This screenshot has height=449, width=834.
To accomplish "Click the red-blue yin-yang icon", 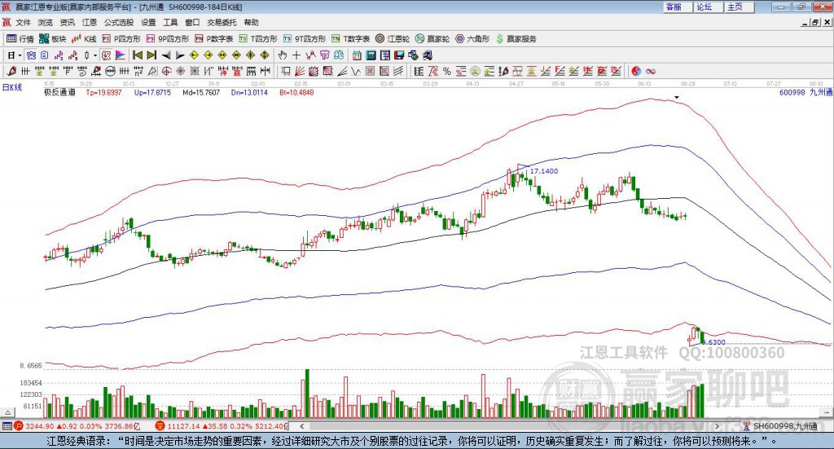I will point(636,71).
